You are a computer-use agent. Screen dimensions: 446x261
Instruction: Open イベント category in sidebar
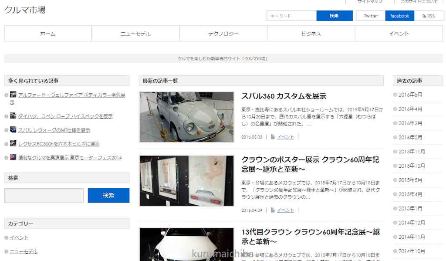(x=19, y=237)
